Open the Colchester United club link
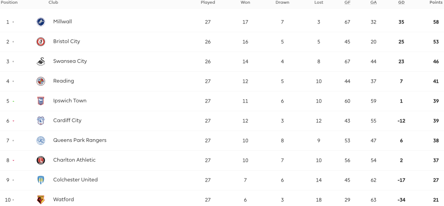This screenshot has height=206, width=444. pyautogui.click(x=76, y=180)
